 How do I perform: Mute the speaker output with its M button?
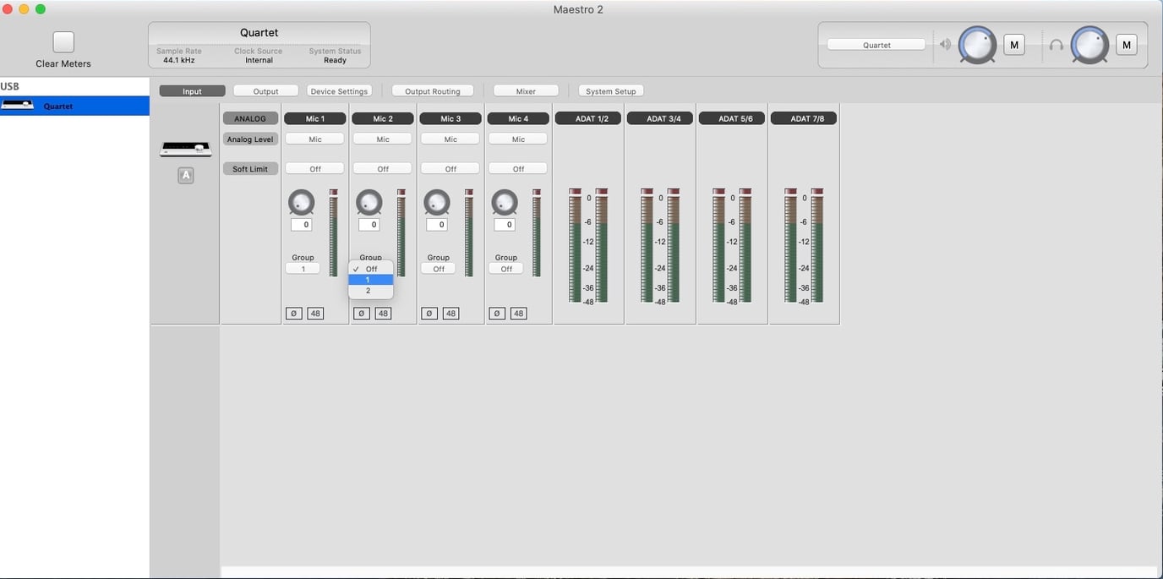(1014, 45)
